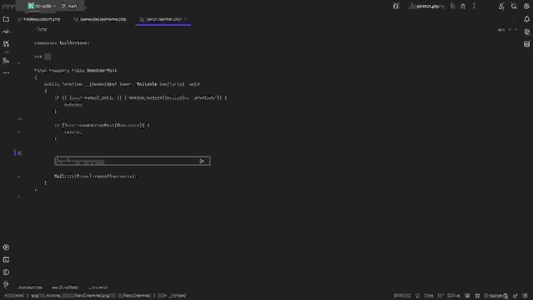Viewport: 533px width, 300px height.
Task: Open Code With Me user icon
Action: click(501, 6)
